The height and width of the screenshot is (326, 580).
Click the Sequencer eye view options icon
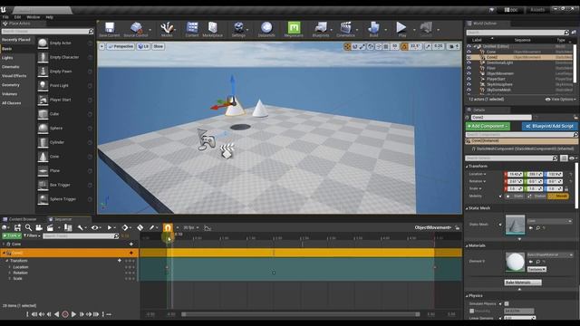(x=94, y=227)
